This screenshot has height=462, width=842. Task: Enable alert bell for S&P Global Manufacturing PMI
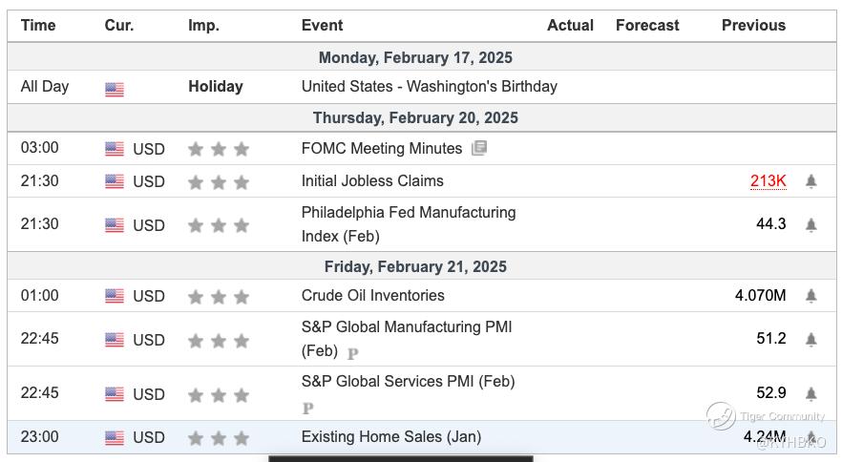click(x=810, y=340)
